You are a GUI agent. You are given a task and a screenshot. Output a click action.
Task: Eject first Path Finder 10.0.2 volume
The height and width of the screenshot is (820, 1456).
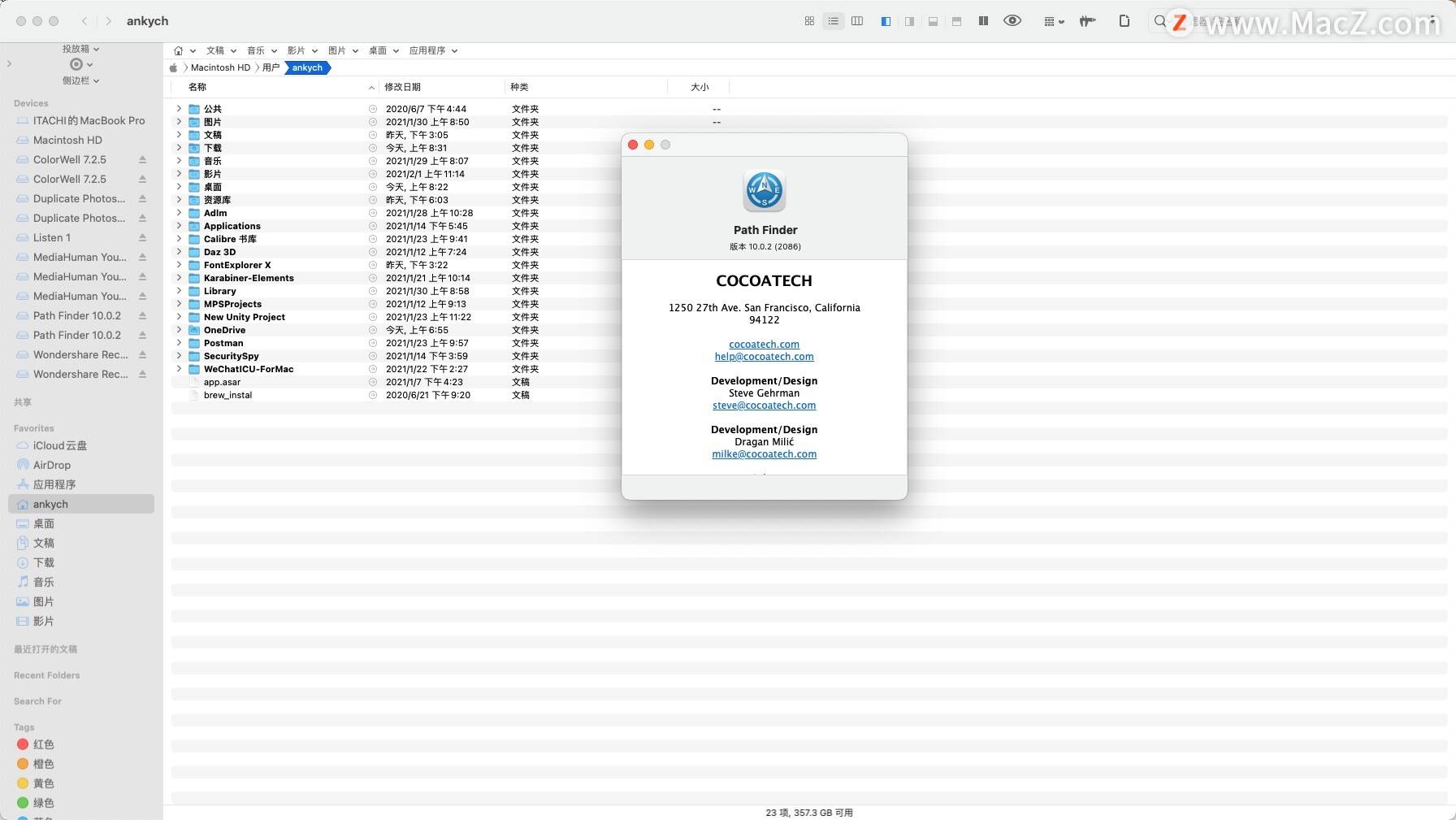(x=142, y=315)
